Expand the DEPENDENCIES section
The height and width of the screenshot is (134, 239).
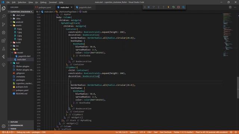tap(16, 125)
